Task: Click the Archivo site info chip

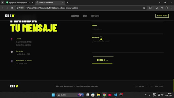Action: point(20,8)
